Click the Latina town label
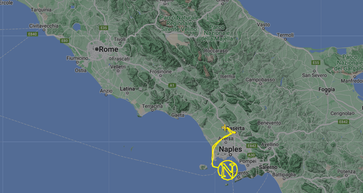 point(127,89)
